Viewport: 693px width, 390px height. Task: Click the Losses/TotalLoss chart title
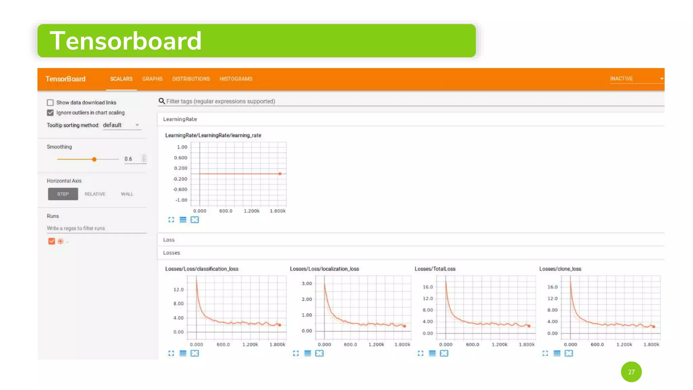pyautogui.click(x=435, y=269)
